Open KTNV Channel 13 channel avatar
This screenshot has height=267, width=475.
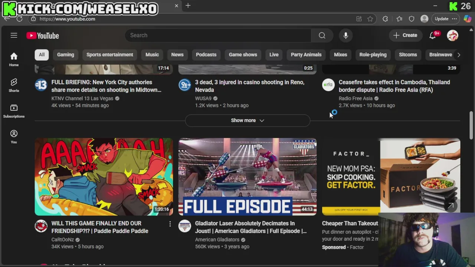41,85
